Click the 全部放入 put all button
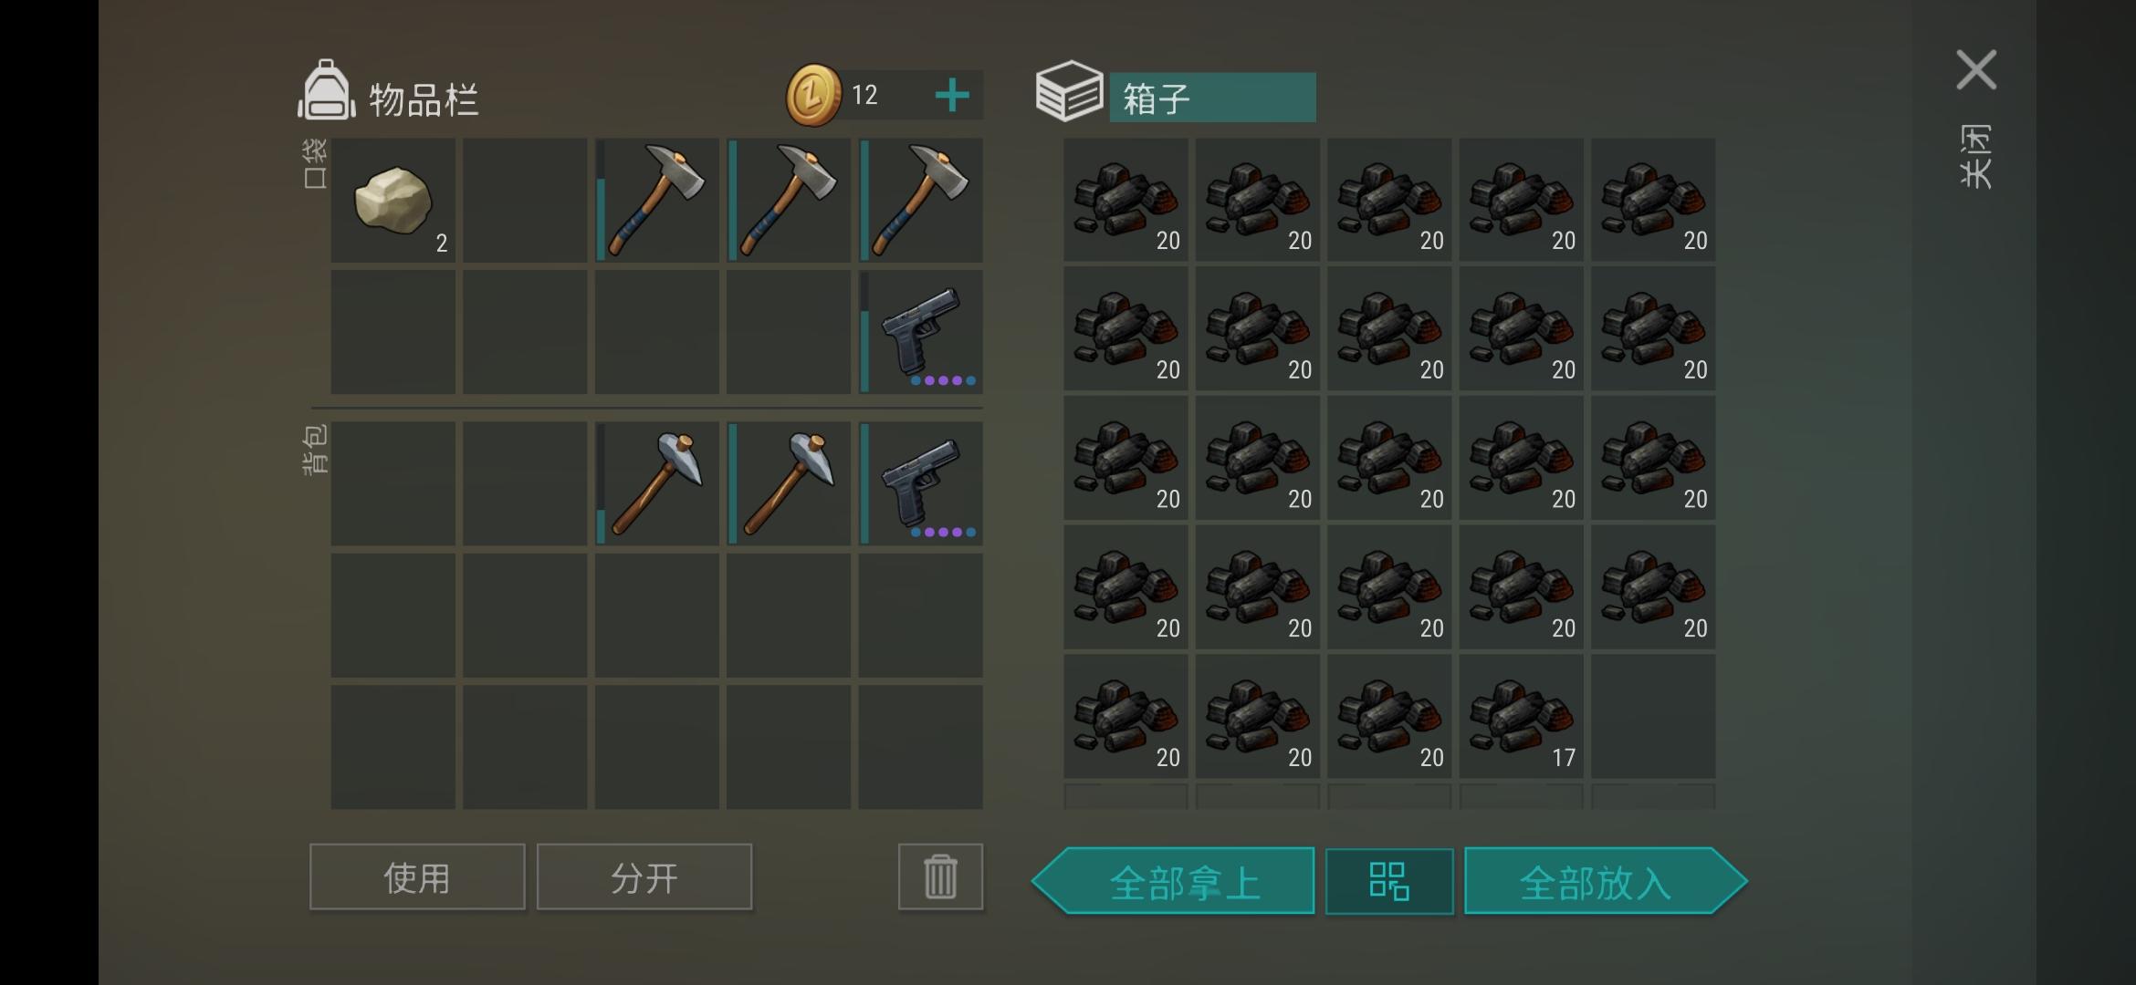Viewport: 2136px width, 985px height. pos(1605,881)
